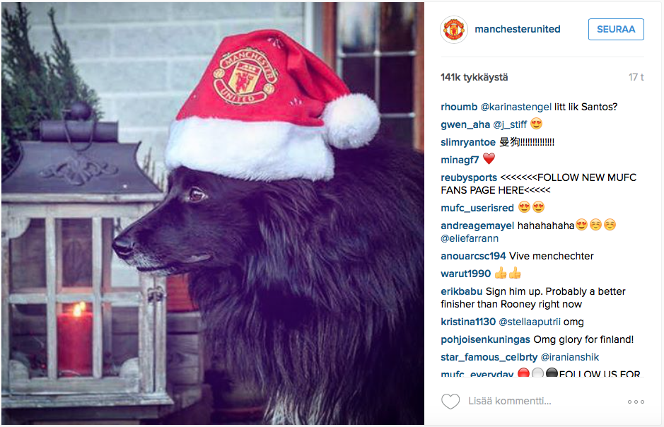Open the manchesterunited profile link
This screenshot has height=427, width=664.
coord(518,29)
